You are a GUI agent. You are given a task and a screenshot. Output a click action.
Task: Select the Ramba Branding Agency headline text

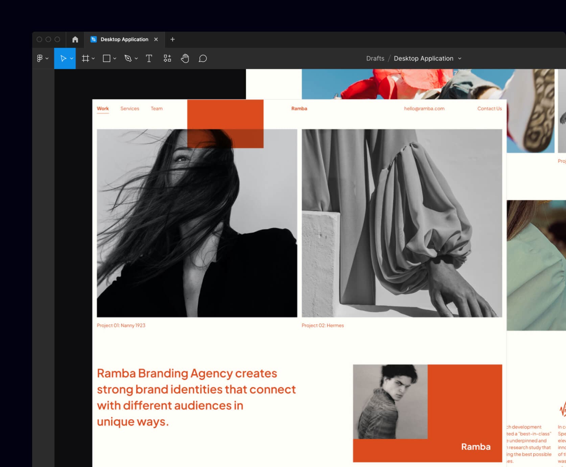196,397
